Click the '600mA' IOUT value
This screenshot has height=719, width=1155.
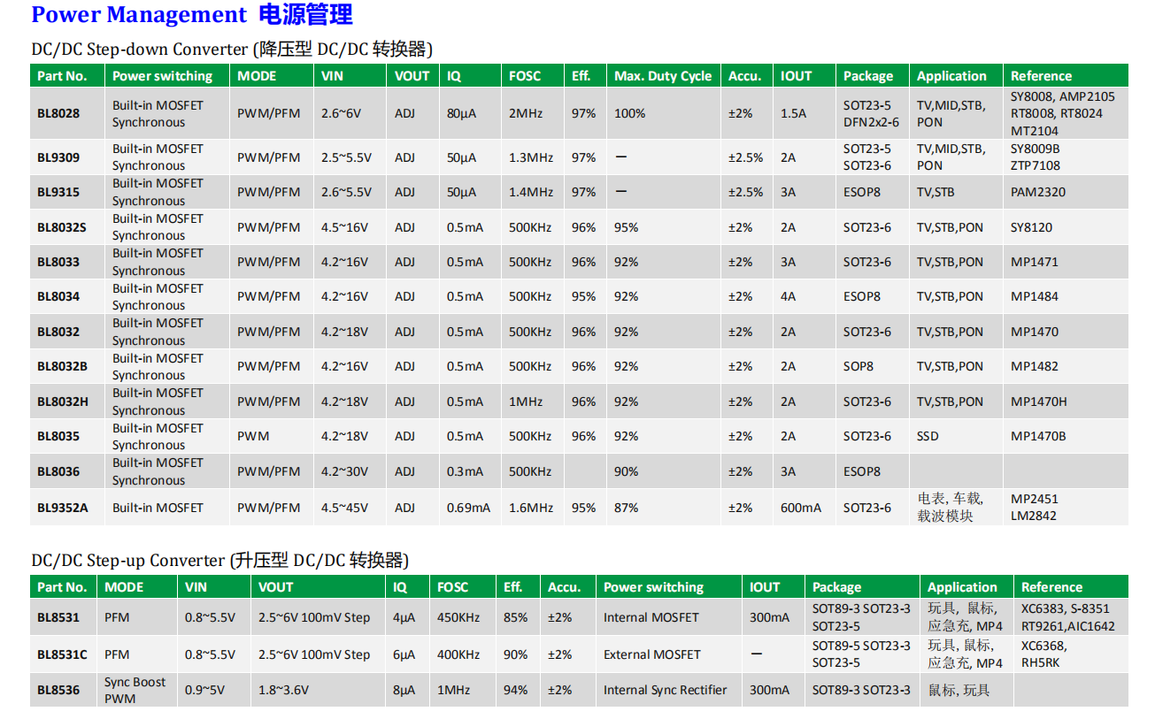click(x=800, y=508)
